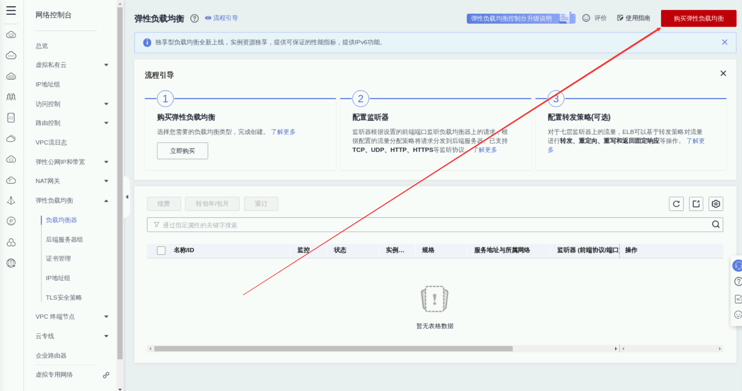The width and height of the screenshot is (742, 391).
Task: Open VPC流日志 in the sidebar
Action: (51, 142)
